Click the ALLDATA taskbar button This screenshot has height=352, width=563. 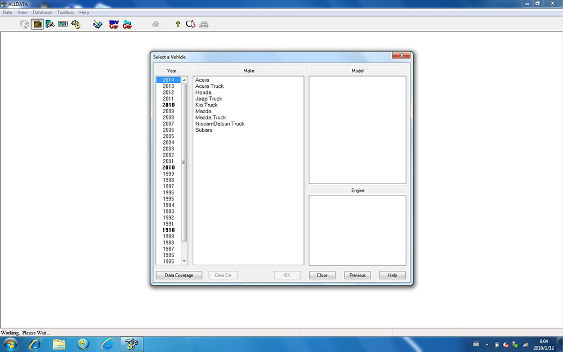pyautogui.click(x=131, y=345)
